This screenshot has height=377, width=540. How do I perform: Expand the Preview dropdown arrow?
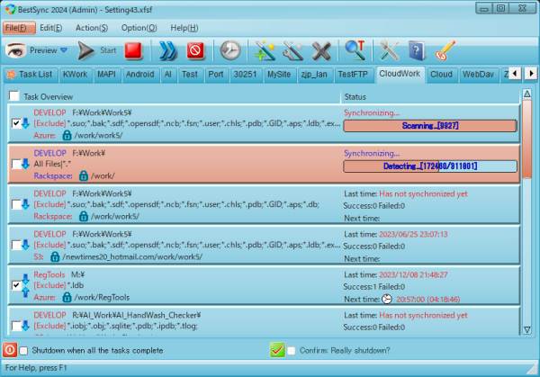point(64,50)
